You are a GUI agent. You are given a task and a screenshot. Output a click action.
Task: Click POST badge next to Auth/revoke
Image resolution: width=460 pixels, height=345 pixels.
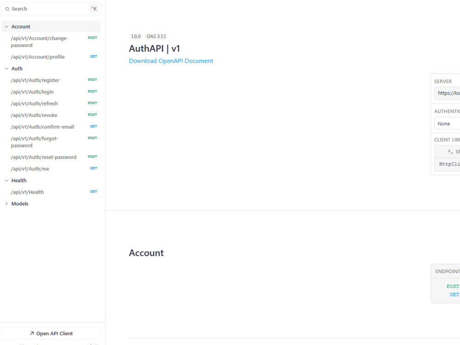pos(92,115)
